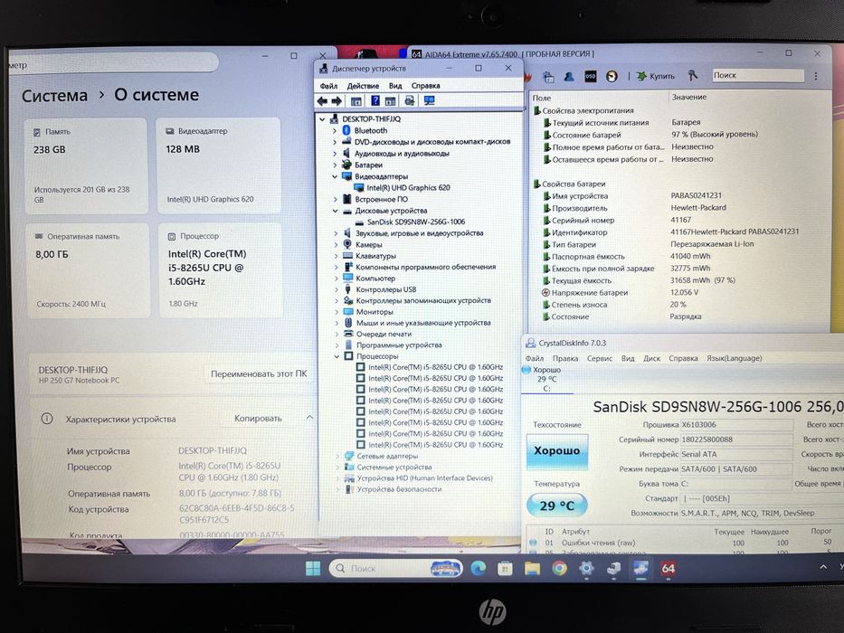Click the Хорошо health status button
844x633 pixels.
coord(556,451)
